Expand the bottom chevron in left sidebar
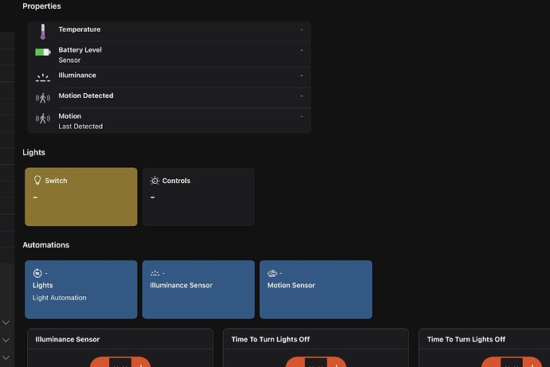This screenshot has height=367, width=550. click(6, 357)
